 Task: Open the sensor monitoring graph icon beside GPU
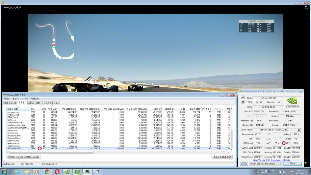click(243, 102)
